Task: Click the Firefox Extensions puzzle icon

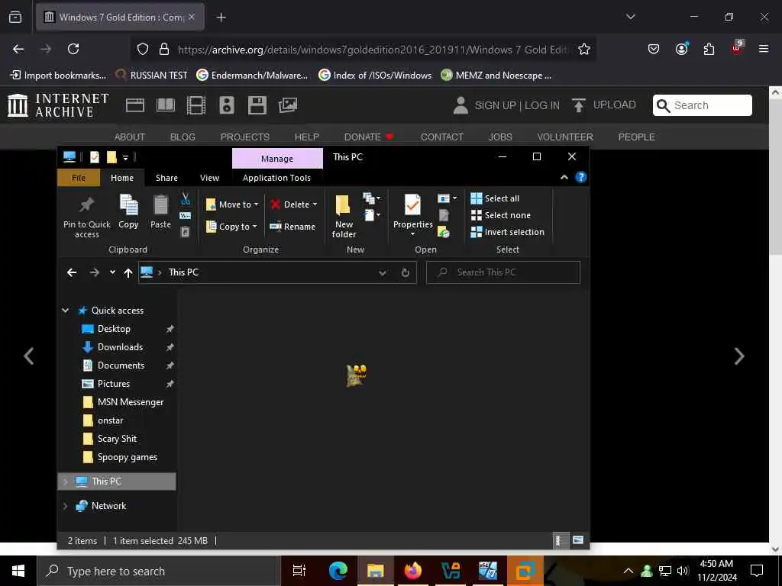Action: [x=709, y=49]
